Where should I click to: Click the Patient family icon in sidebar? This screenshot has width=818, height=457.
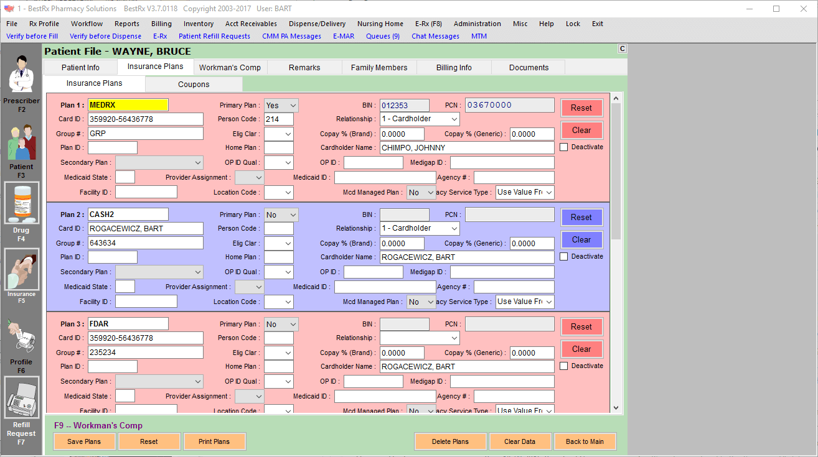point(21,142)
